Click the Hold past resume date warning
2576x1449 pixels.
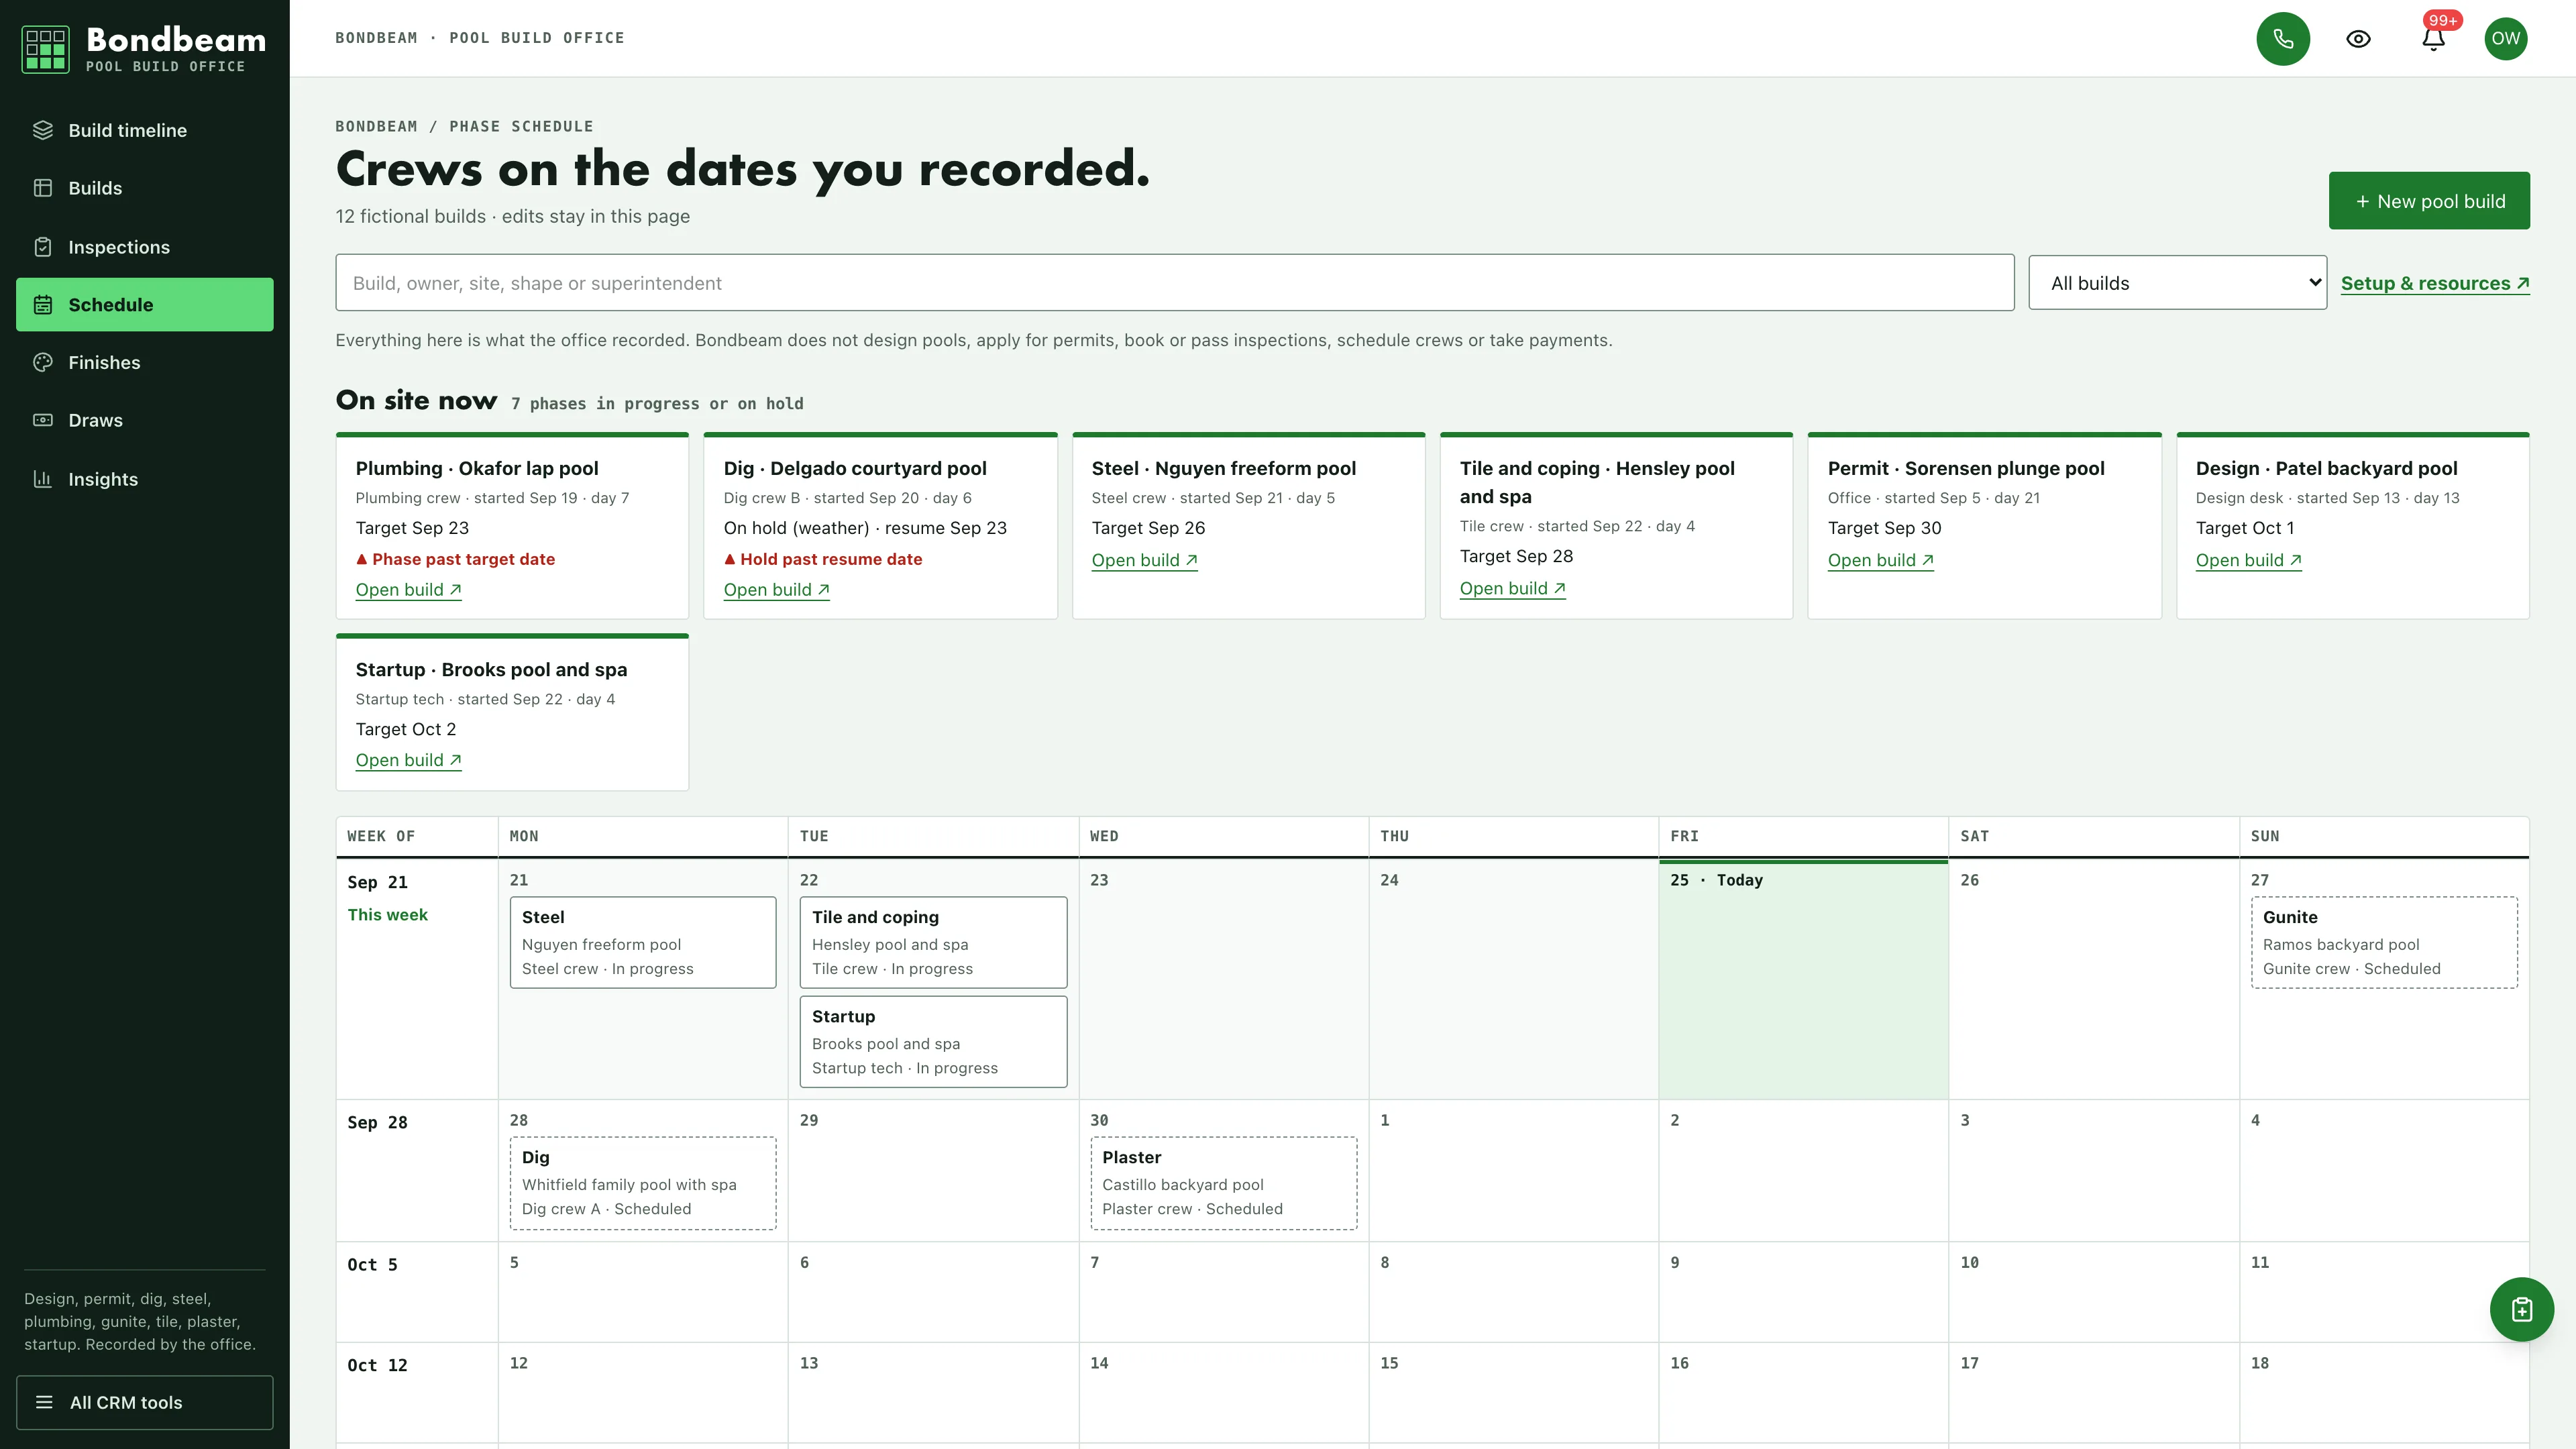coord(823,559)
